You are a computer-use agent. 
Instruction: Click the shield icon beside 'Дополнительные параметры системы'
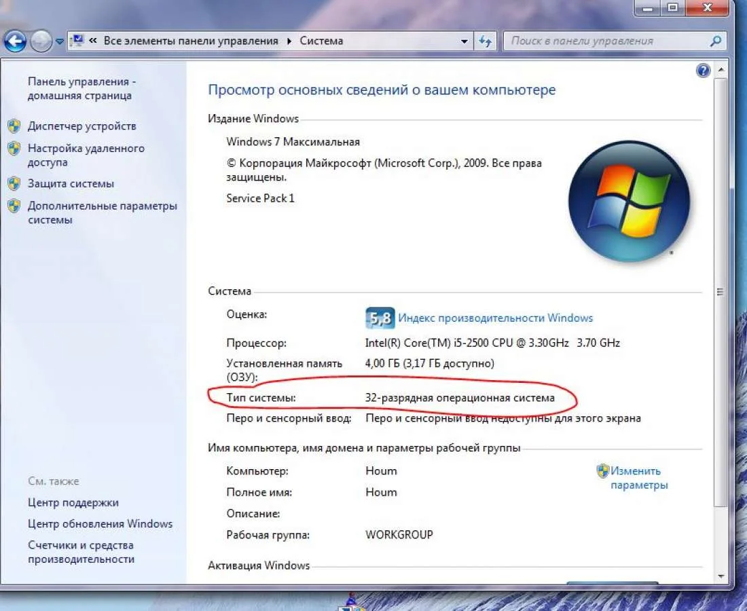coord(14,206)
